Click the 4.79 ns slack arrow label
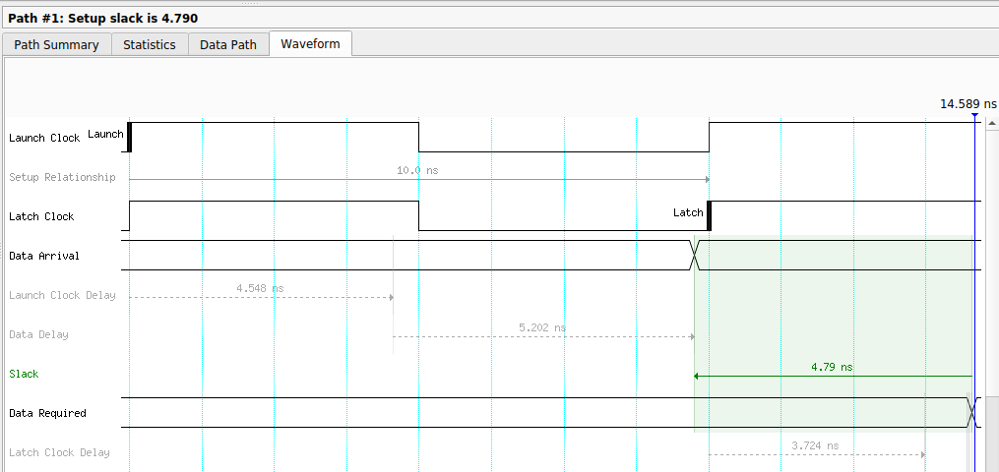The image size is (999, 472). (832, 367)
